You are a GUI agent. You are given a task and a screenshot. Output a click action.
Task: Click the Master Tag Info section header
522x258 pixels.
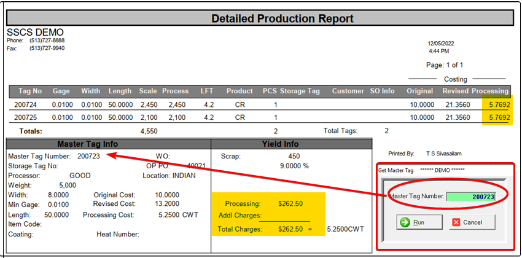(x=88, y=144)
